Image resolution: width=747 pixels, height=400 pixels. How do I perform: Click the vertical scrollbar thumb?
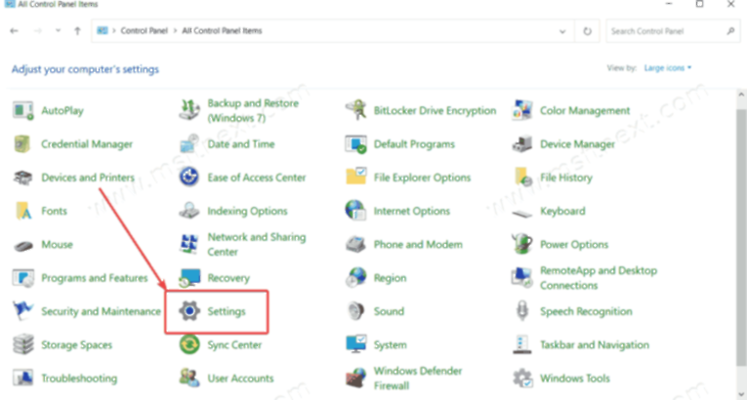741,238
